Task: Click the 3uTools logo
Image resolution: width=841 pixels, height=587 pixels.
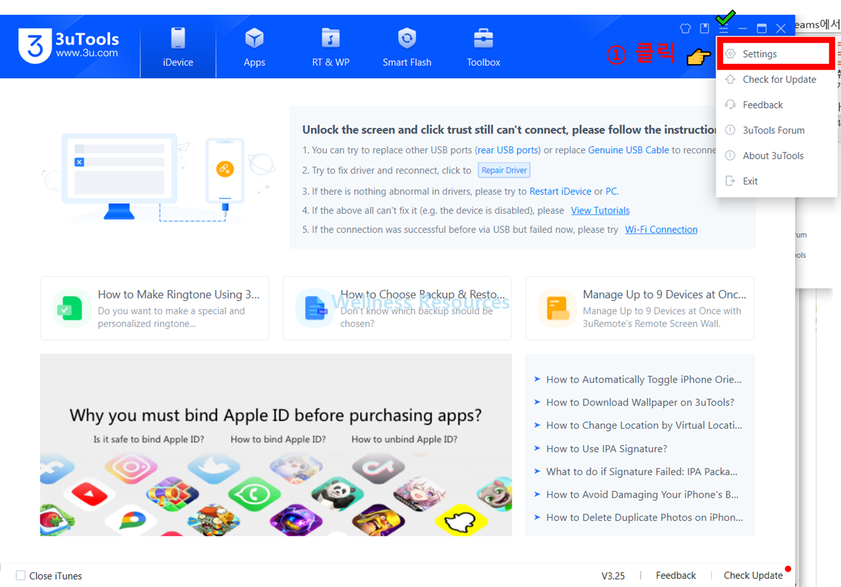Action: pyautogui.click(x=68, y=46)
